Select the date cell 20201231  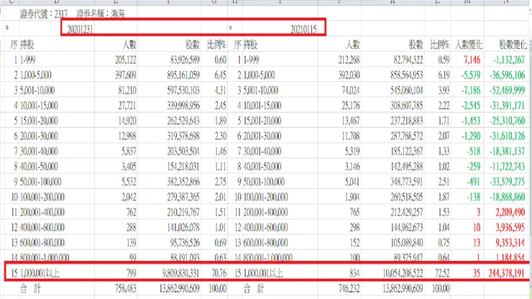(80, 29)
